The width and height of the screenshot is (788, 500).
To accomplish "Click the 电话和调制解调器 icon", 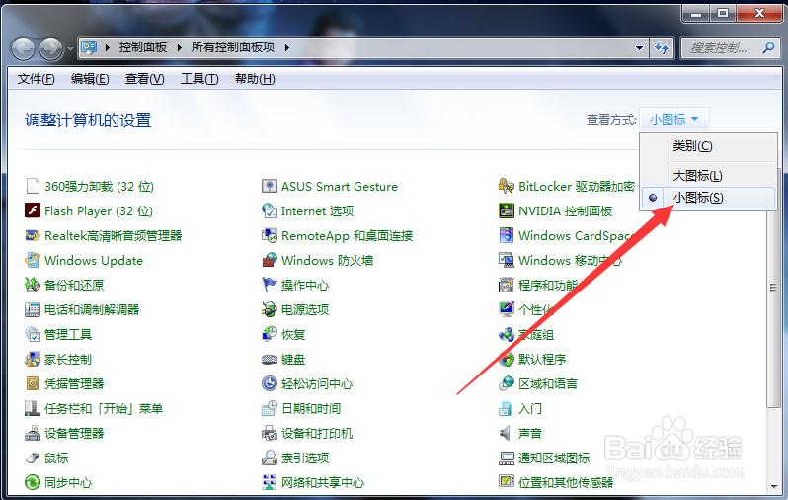I will [x=33, y=309].
